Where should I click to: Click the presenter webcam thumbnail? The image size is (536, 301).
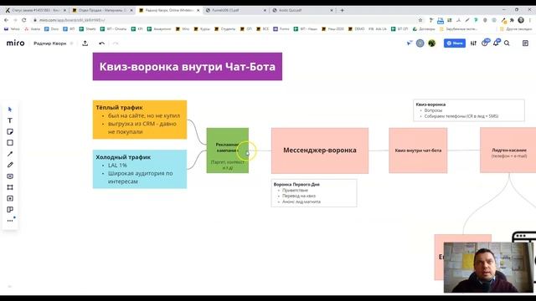tap(488, 268)
